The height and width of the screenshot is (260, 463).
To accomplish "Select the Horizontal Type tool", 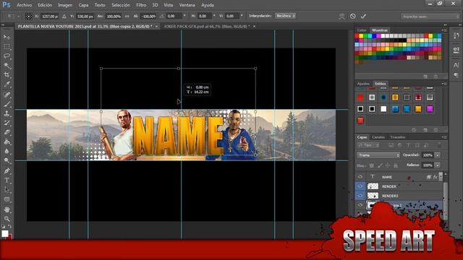I will tap(7, 180).
